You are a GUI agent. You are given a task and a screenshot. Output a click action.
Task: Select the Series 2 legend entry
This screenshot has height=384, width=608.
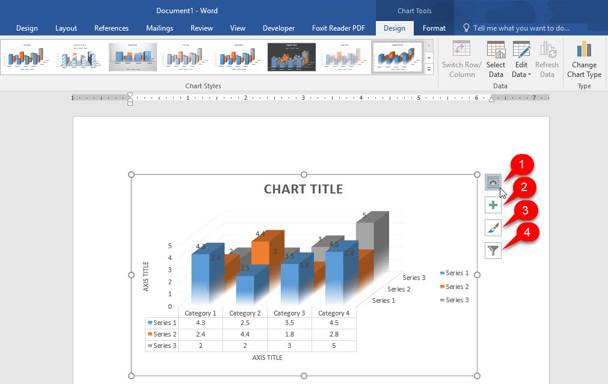(x=453, y=287)
